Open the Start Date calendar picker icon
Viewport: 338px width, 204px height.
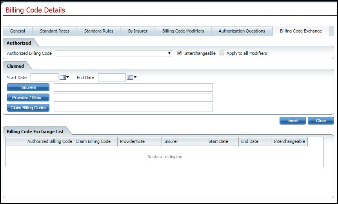click(x=64, y=78)
